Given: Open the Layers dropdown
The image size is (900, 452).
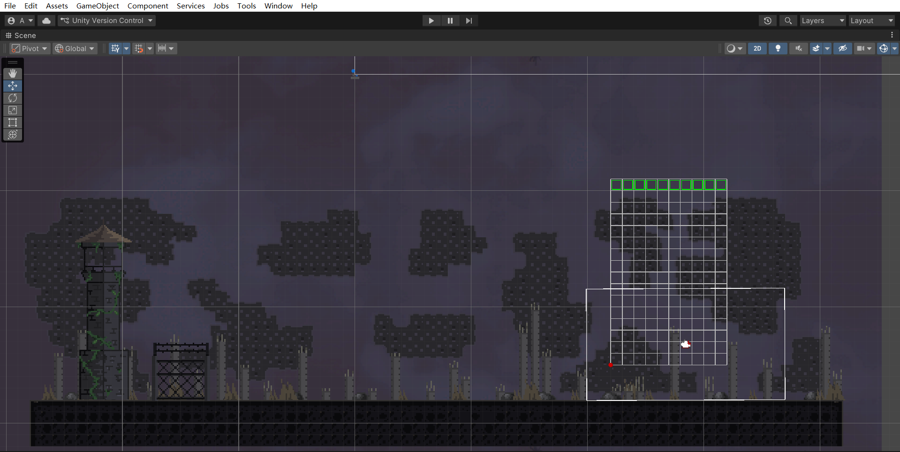Looking at the screenshot, I should click(822, 21).
